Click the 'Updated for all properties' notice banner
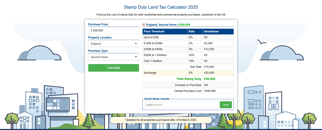The image size is (322, 130). coord(161,120)
